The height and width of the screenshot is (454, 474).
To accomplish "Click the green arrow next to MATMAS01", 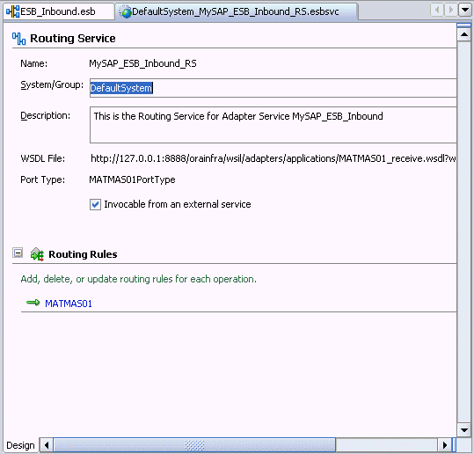I will pos(33,303).
